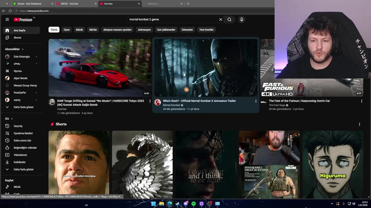Go to Ana Sayfa in sidebar
Screen dimensions: 371x208
[x=21, y=30]
